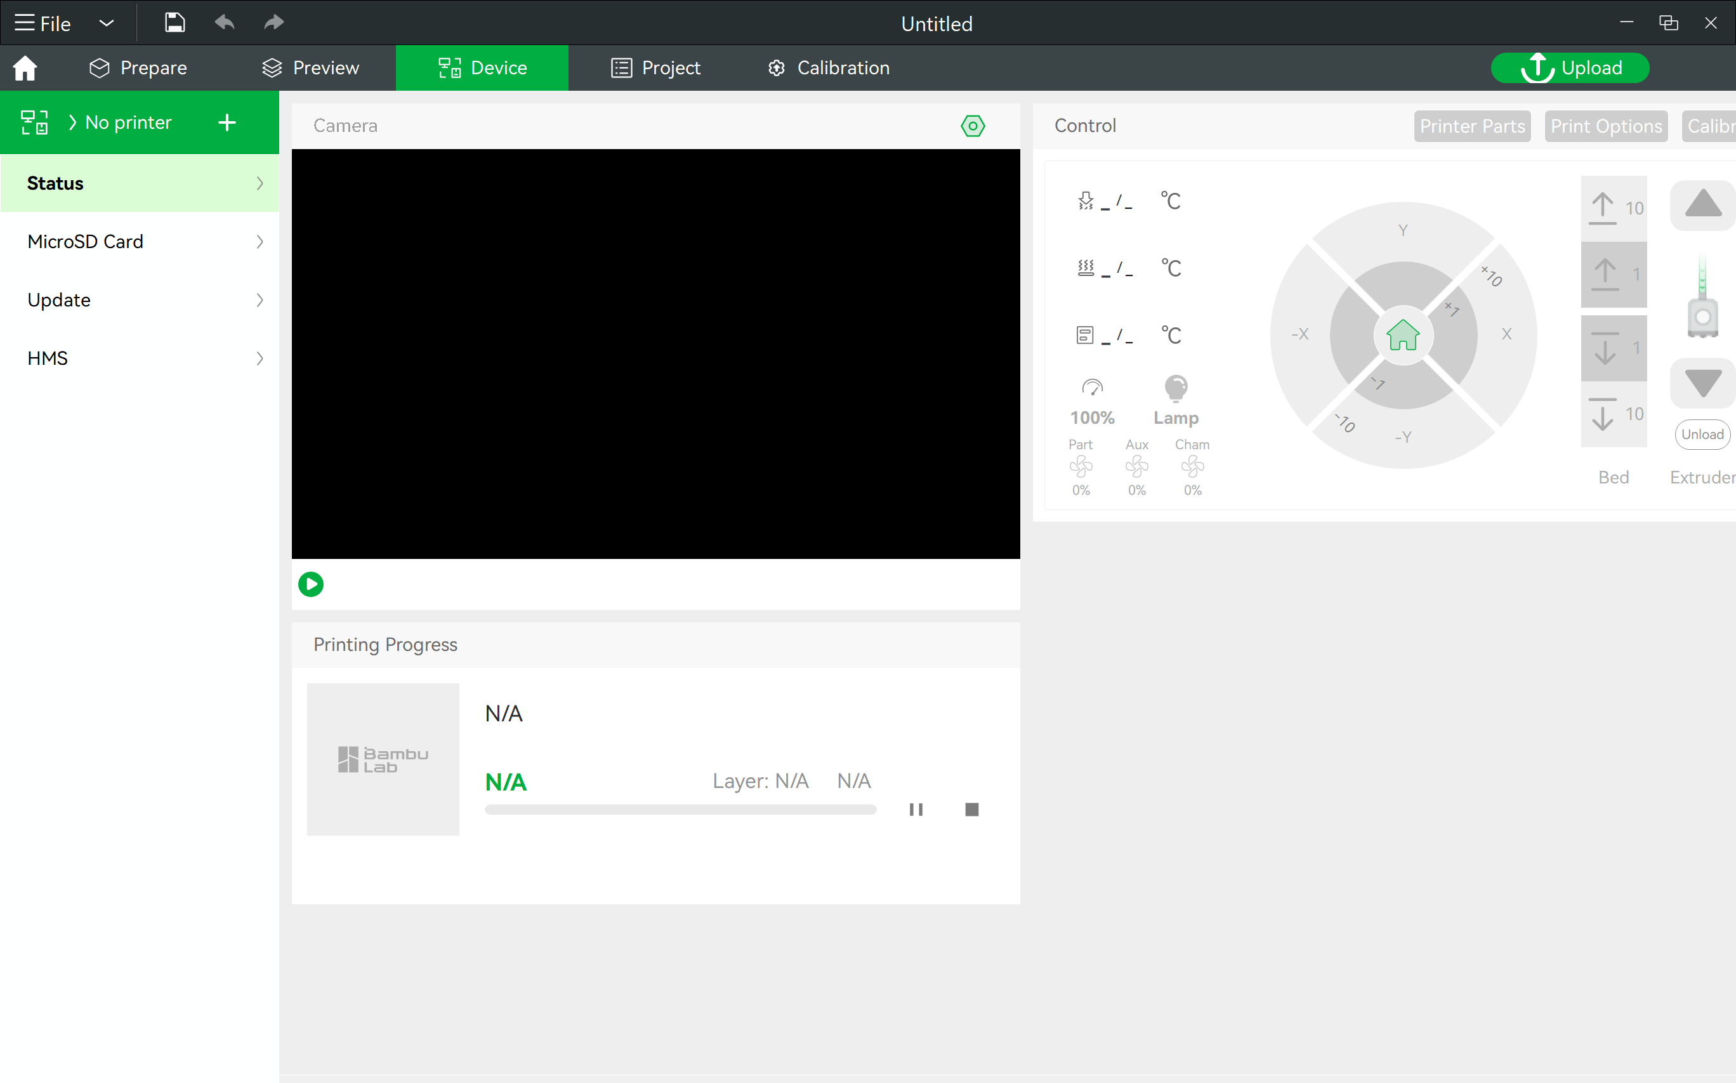This screenshot has width=1736, height=1083.
Task: Go to the Home screen icon
Action: [25, 68]
